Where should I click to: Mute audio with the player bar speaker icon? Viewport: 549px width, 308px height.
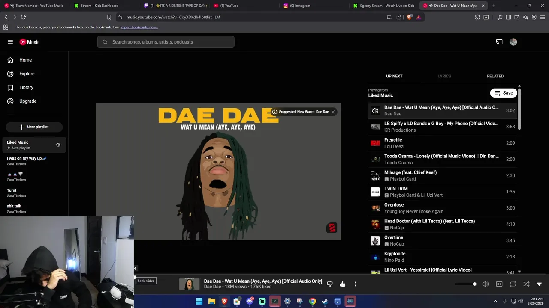pos(486,284)
